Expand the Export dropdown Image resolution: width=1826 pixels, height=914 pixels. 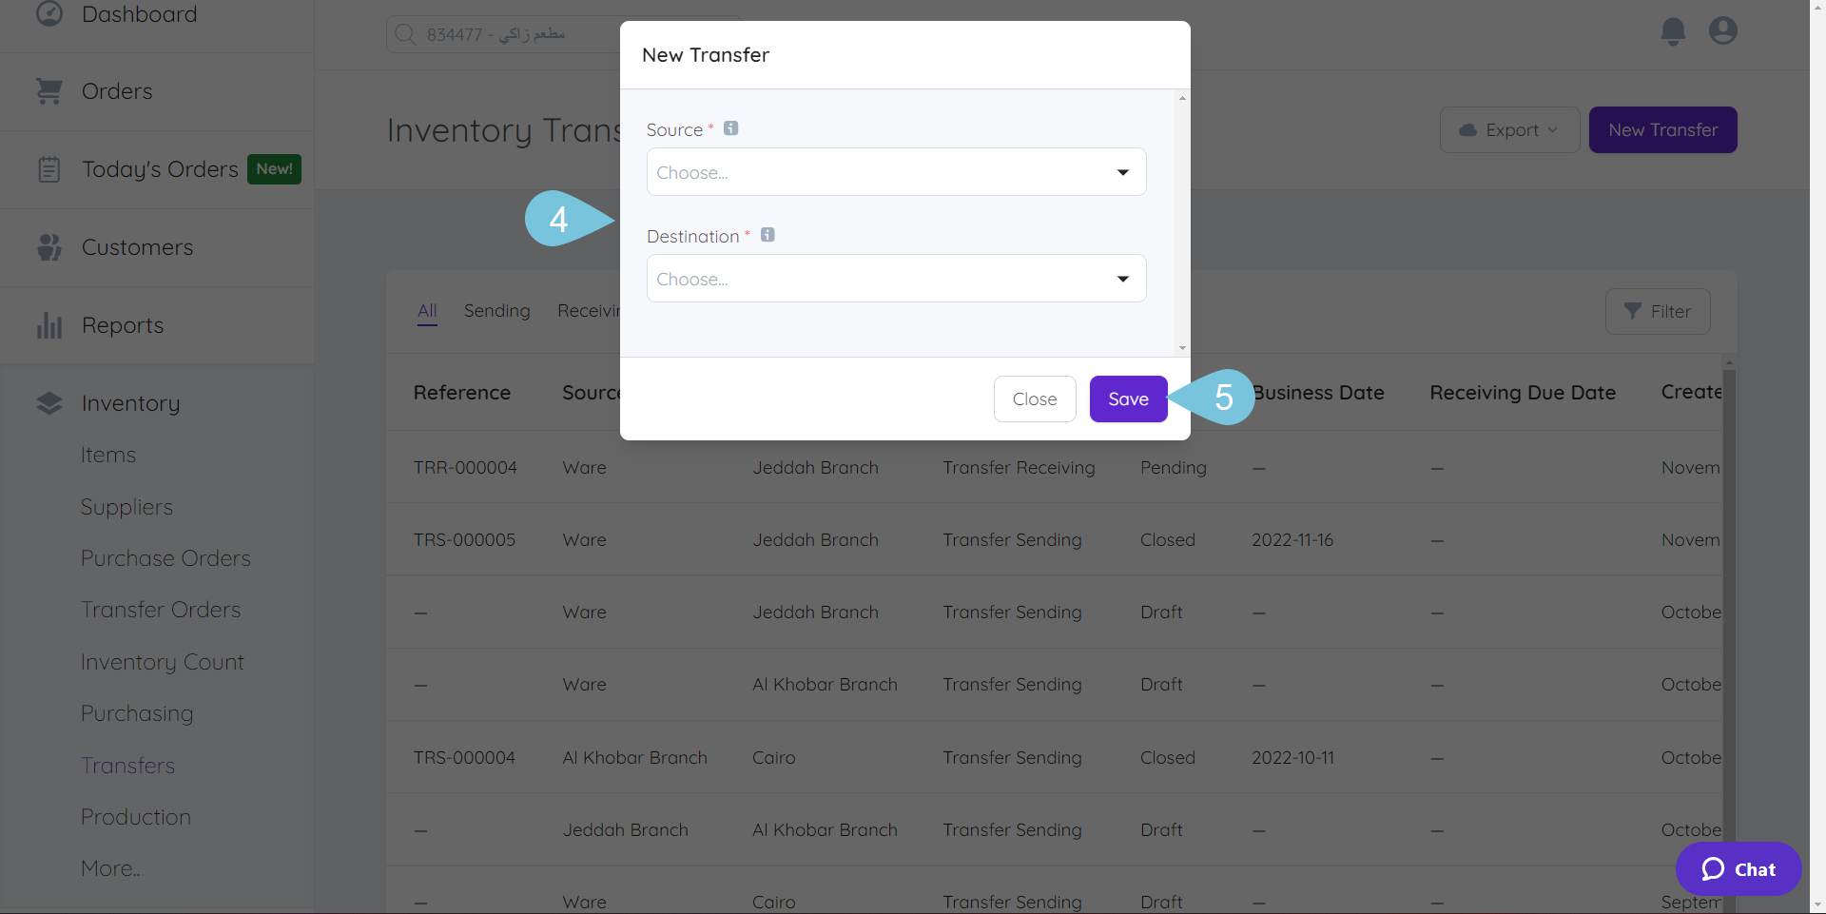pos(1508,129)
